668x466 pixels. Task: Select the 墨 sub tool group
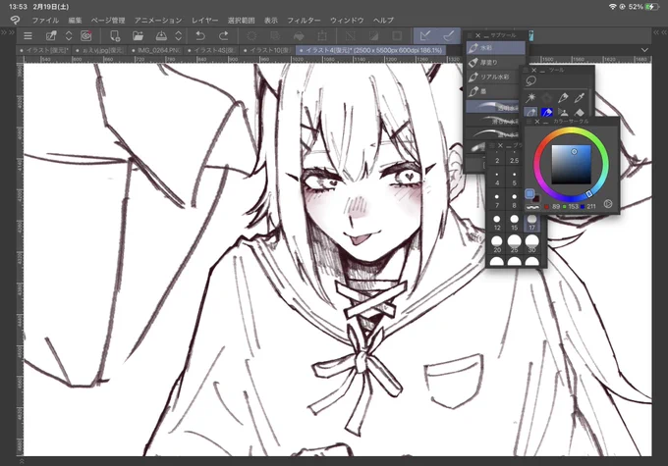tap(494, 91)
